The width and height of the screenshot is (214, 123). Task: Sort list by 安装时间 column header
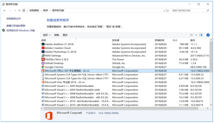click(159, 40)
